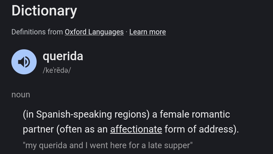Follow the underlined affectionate word link
The height and width of the screenshot is (154, 273).
[x=136, y=129]
